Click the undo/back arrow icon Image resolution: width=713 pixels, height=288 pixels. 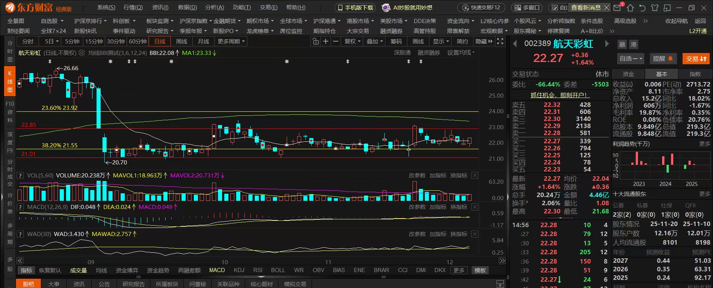642,7
